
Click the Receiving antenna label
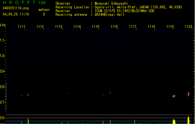point(71,15)
